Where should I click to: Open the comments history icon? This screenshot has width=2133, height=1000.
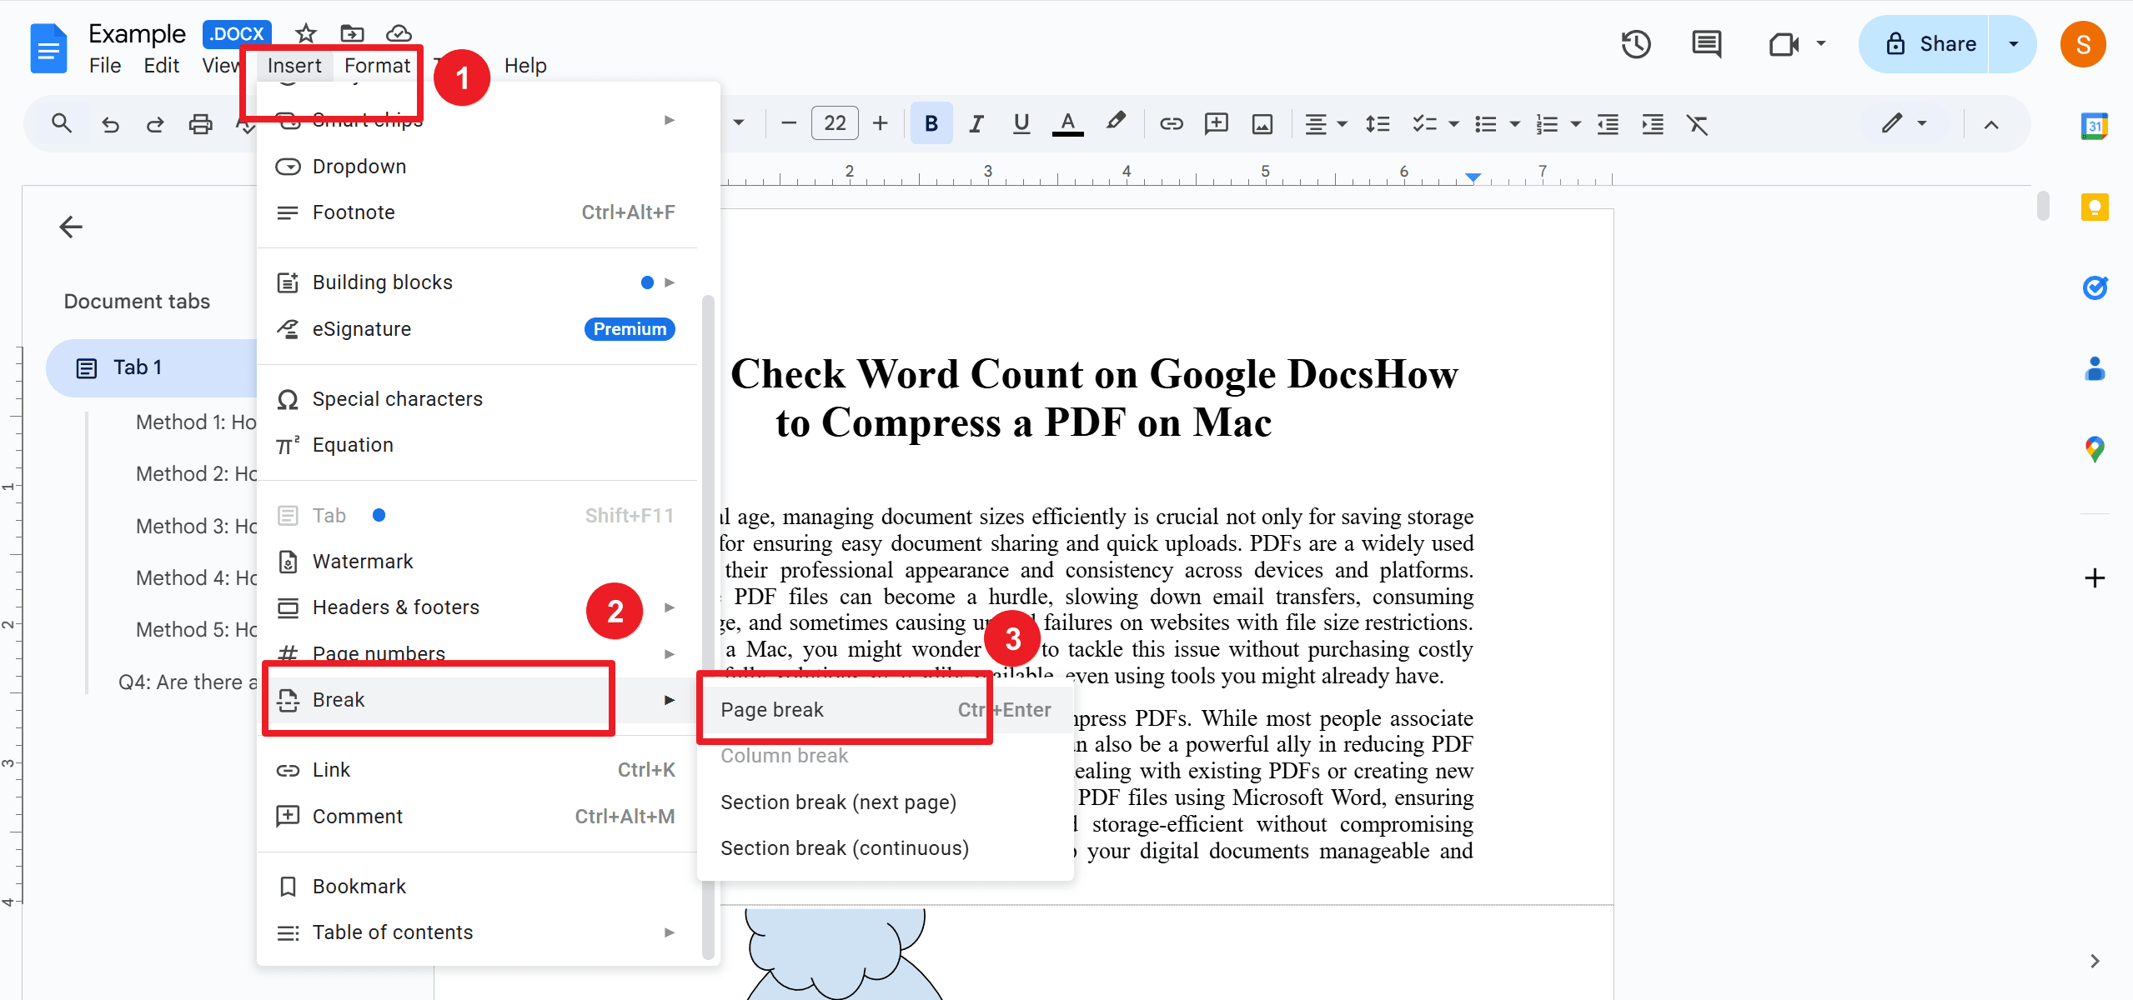pyautogui.click(x=1706, y=44)
